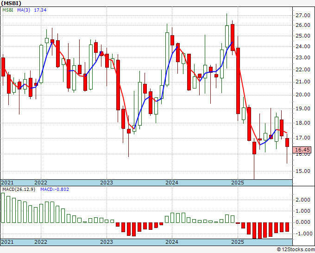Click the 2022 label on price chart timeline

coord(41,183)
